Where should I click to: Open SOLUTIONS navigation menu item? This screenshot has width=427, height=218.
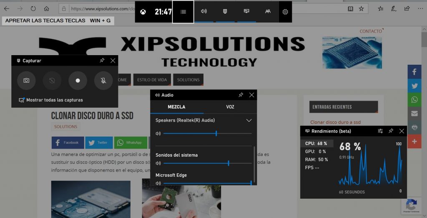188,80
